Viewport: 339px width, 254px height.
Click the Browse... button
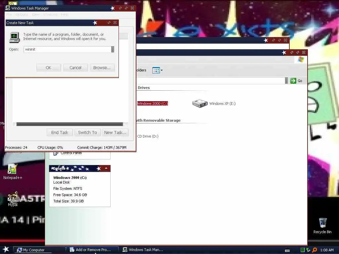click(x=102, y=67)
